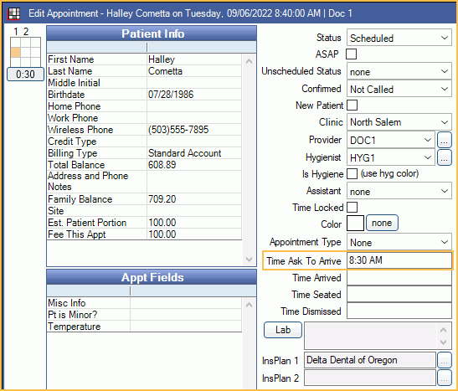Expand the Clinic dropdown showing North Salem
The image size is (458, 391).
coord(399,122)
